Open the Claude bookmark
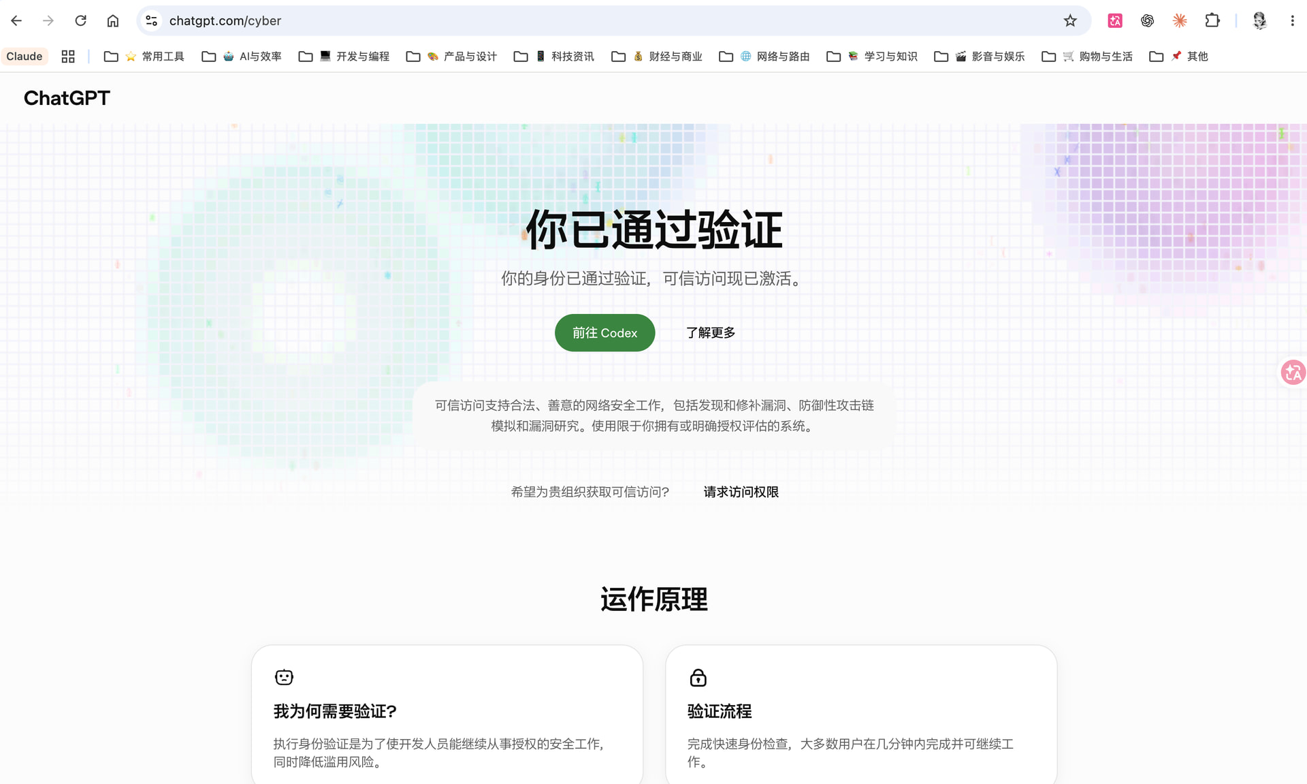This screenshot has width=1307, height=784. 25,57
